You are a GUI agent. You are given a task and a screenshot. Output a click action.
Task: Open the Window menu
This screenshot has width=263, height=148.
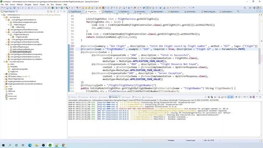tap(58, 5)
